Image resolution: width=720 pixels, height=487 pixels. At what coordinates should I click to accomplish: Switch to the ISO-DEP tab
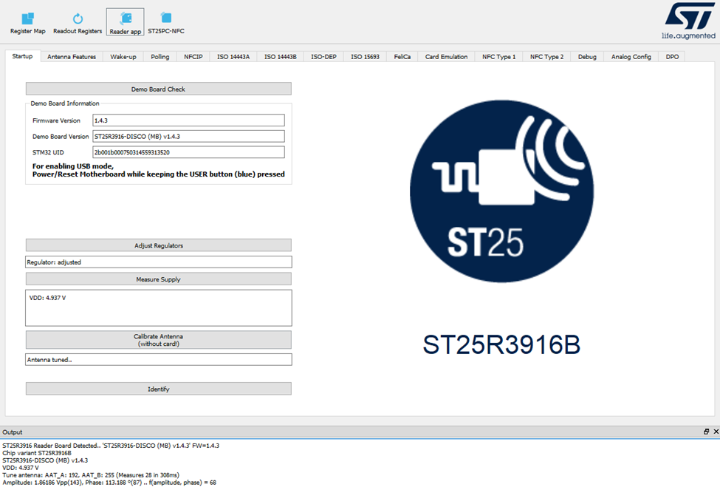coord(323,56)
